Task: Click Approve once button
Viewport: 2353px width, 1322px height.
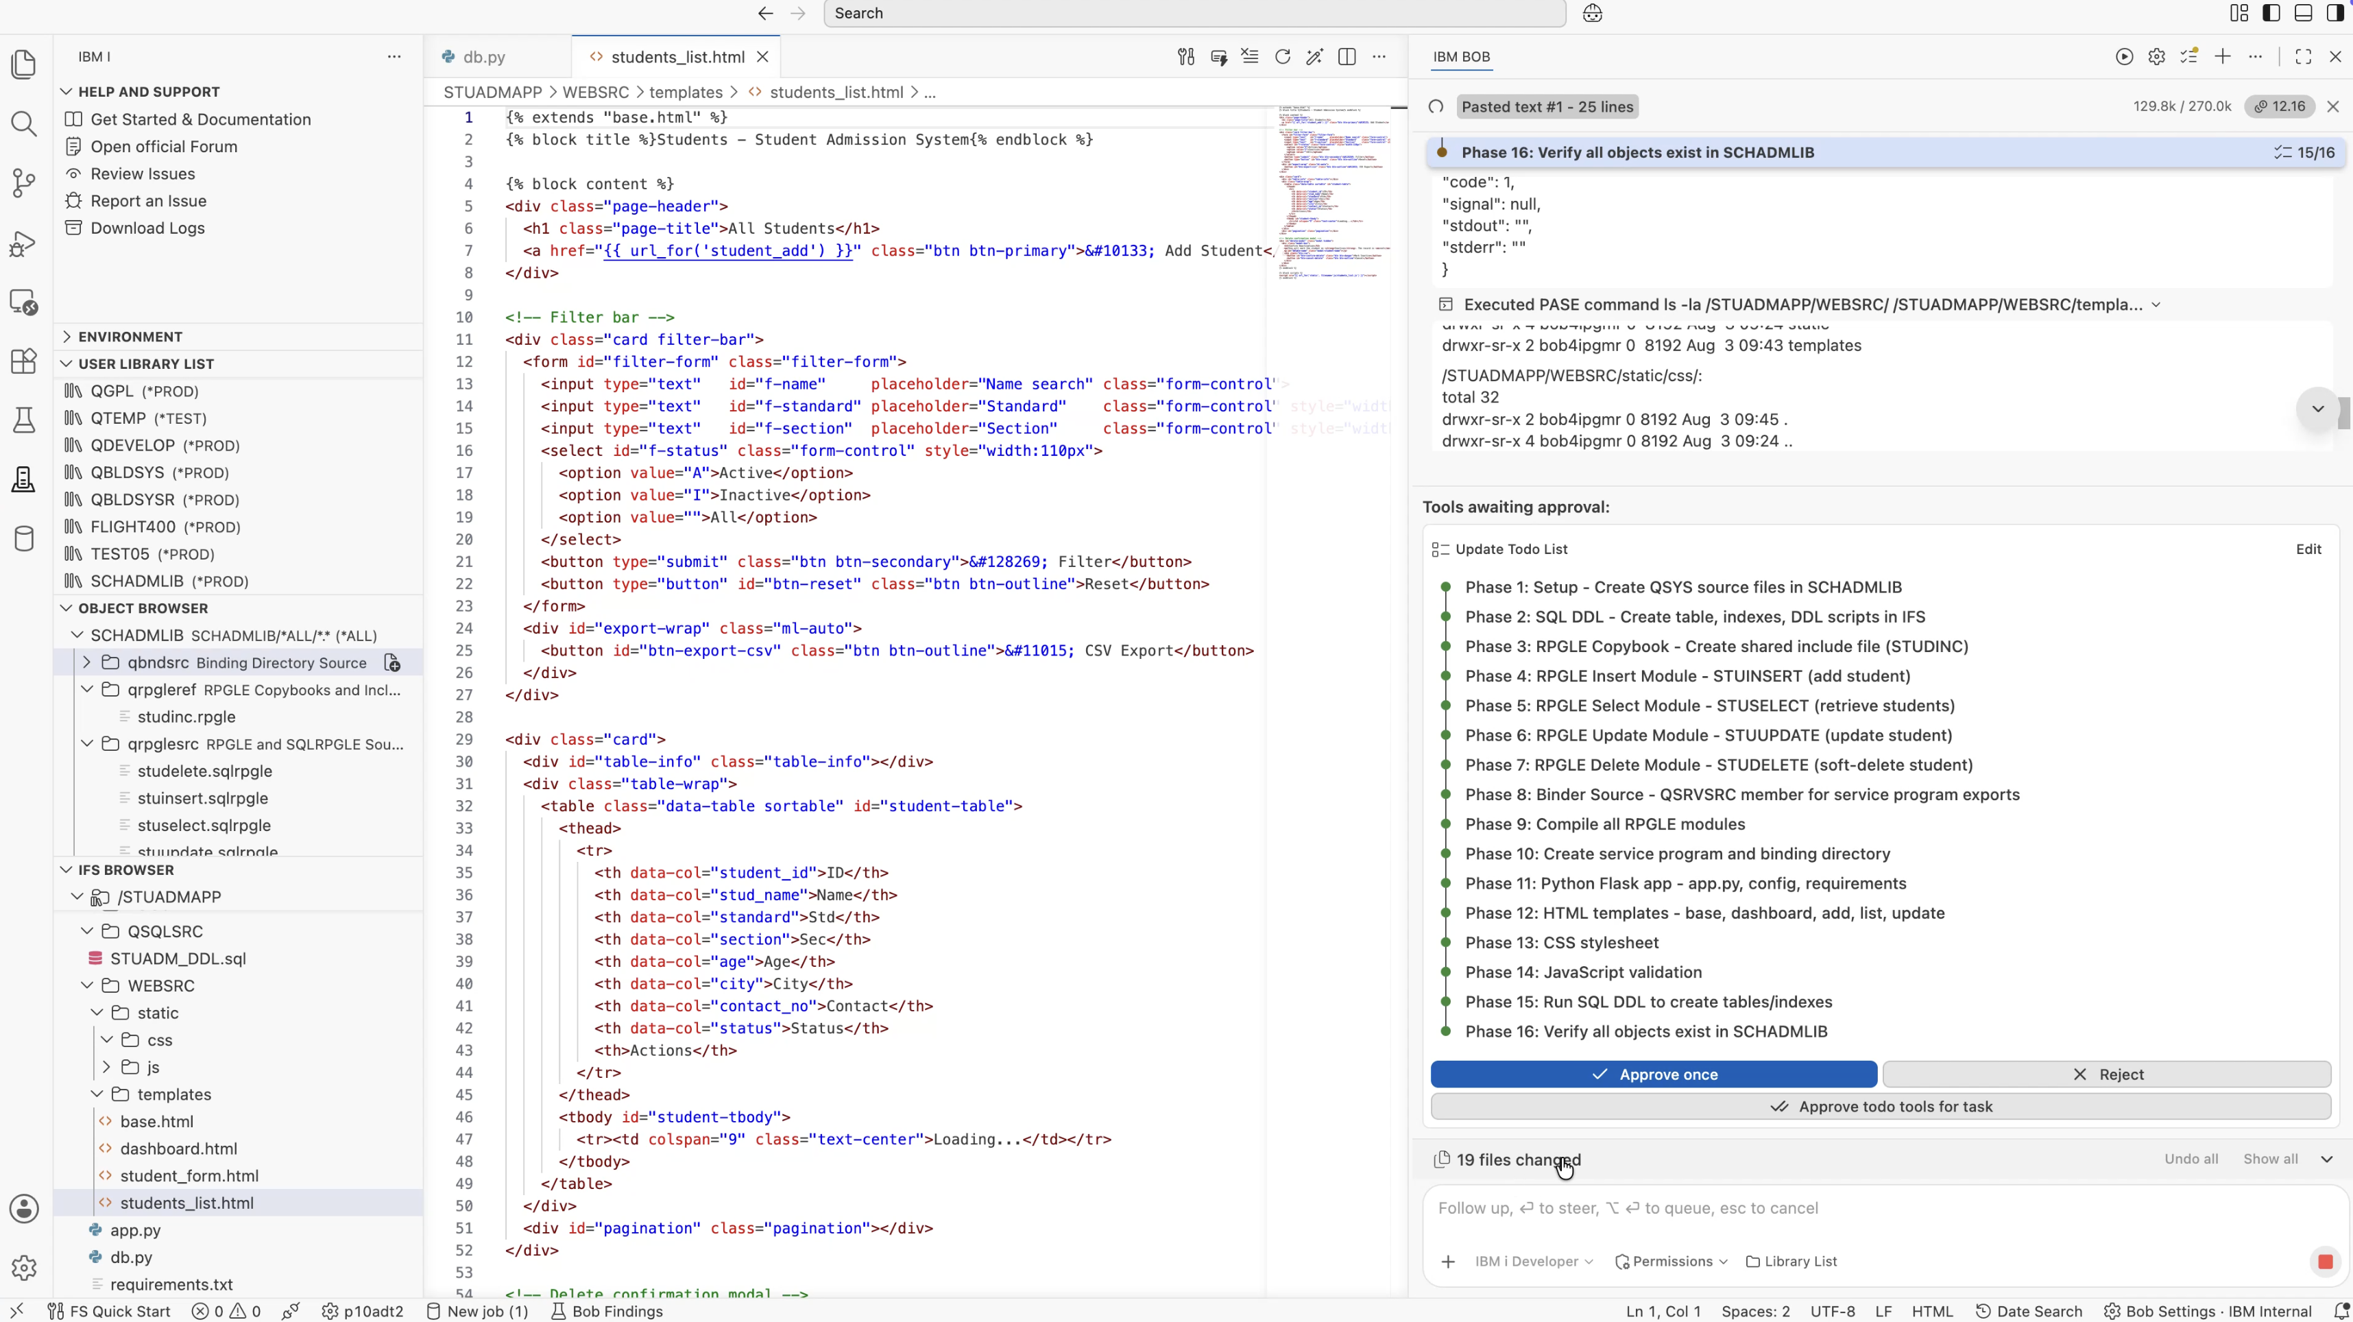Action: (x=1653, y=1074)
